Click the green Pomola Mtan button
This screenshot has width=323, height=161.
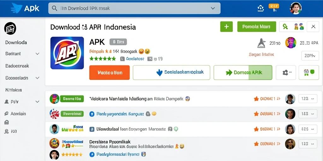pyautogui.click(x=256, y=26)
